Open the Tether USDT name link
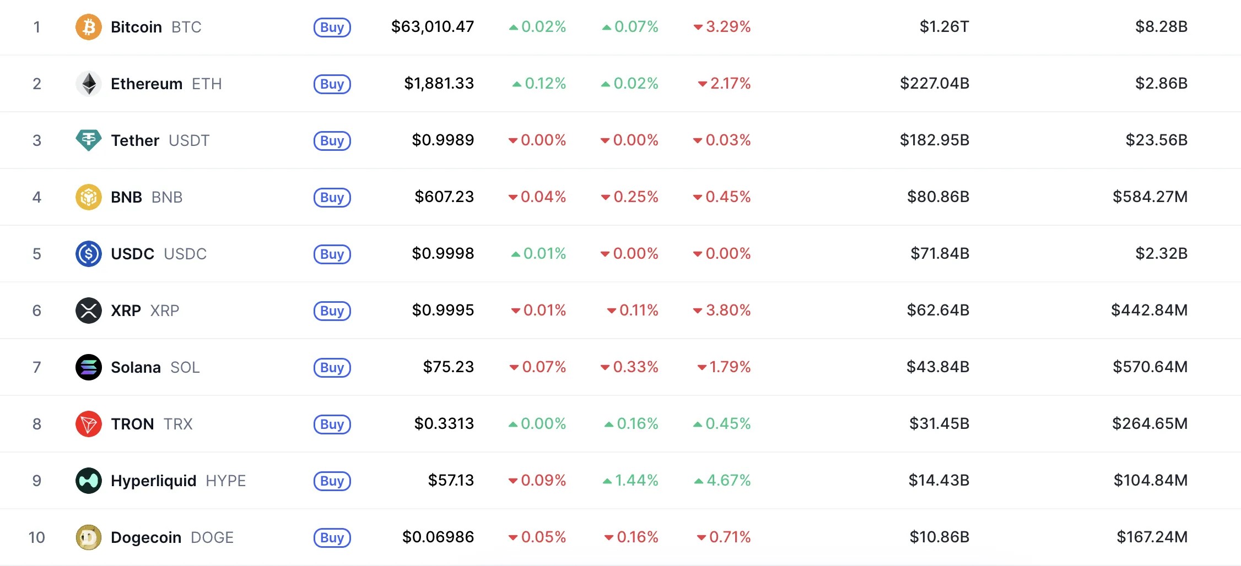 [x=160, y=140]
